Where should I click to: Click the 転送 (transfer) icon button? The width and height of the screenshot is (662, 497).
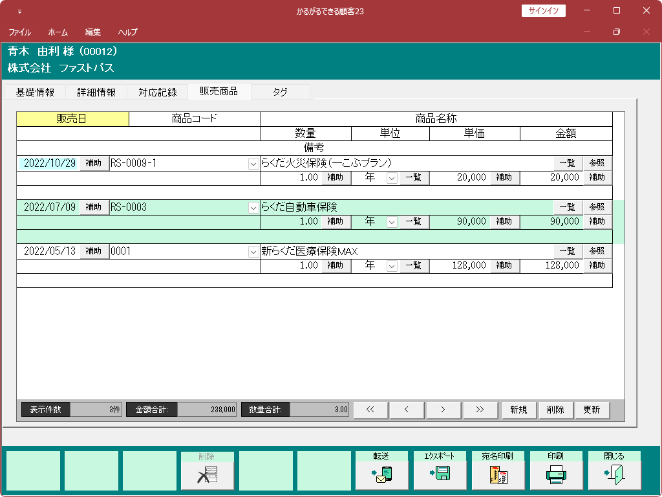[x=382, y=476]
